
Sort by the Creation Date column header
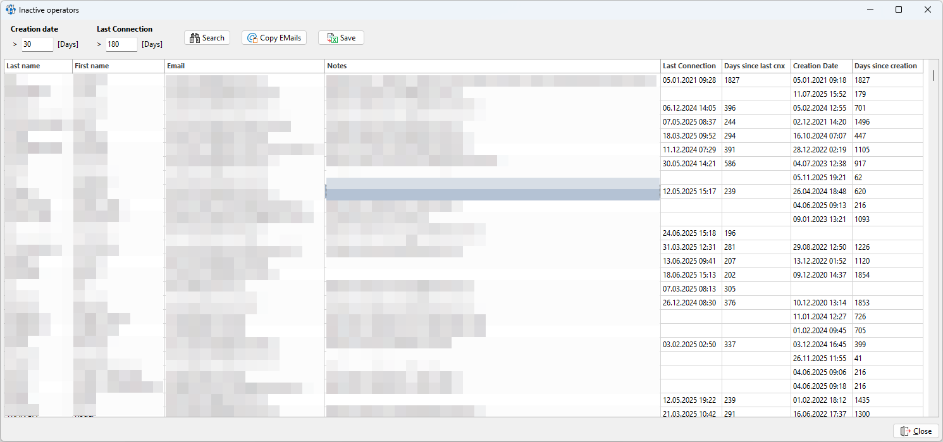pos(820,66)
